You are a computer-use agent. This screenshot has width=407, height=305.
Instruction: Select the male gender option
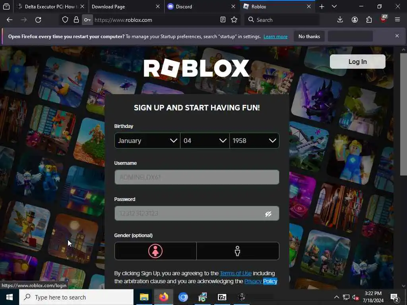point(238,251)
